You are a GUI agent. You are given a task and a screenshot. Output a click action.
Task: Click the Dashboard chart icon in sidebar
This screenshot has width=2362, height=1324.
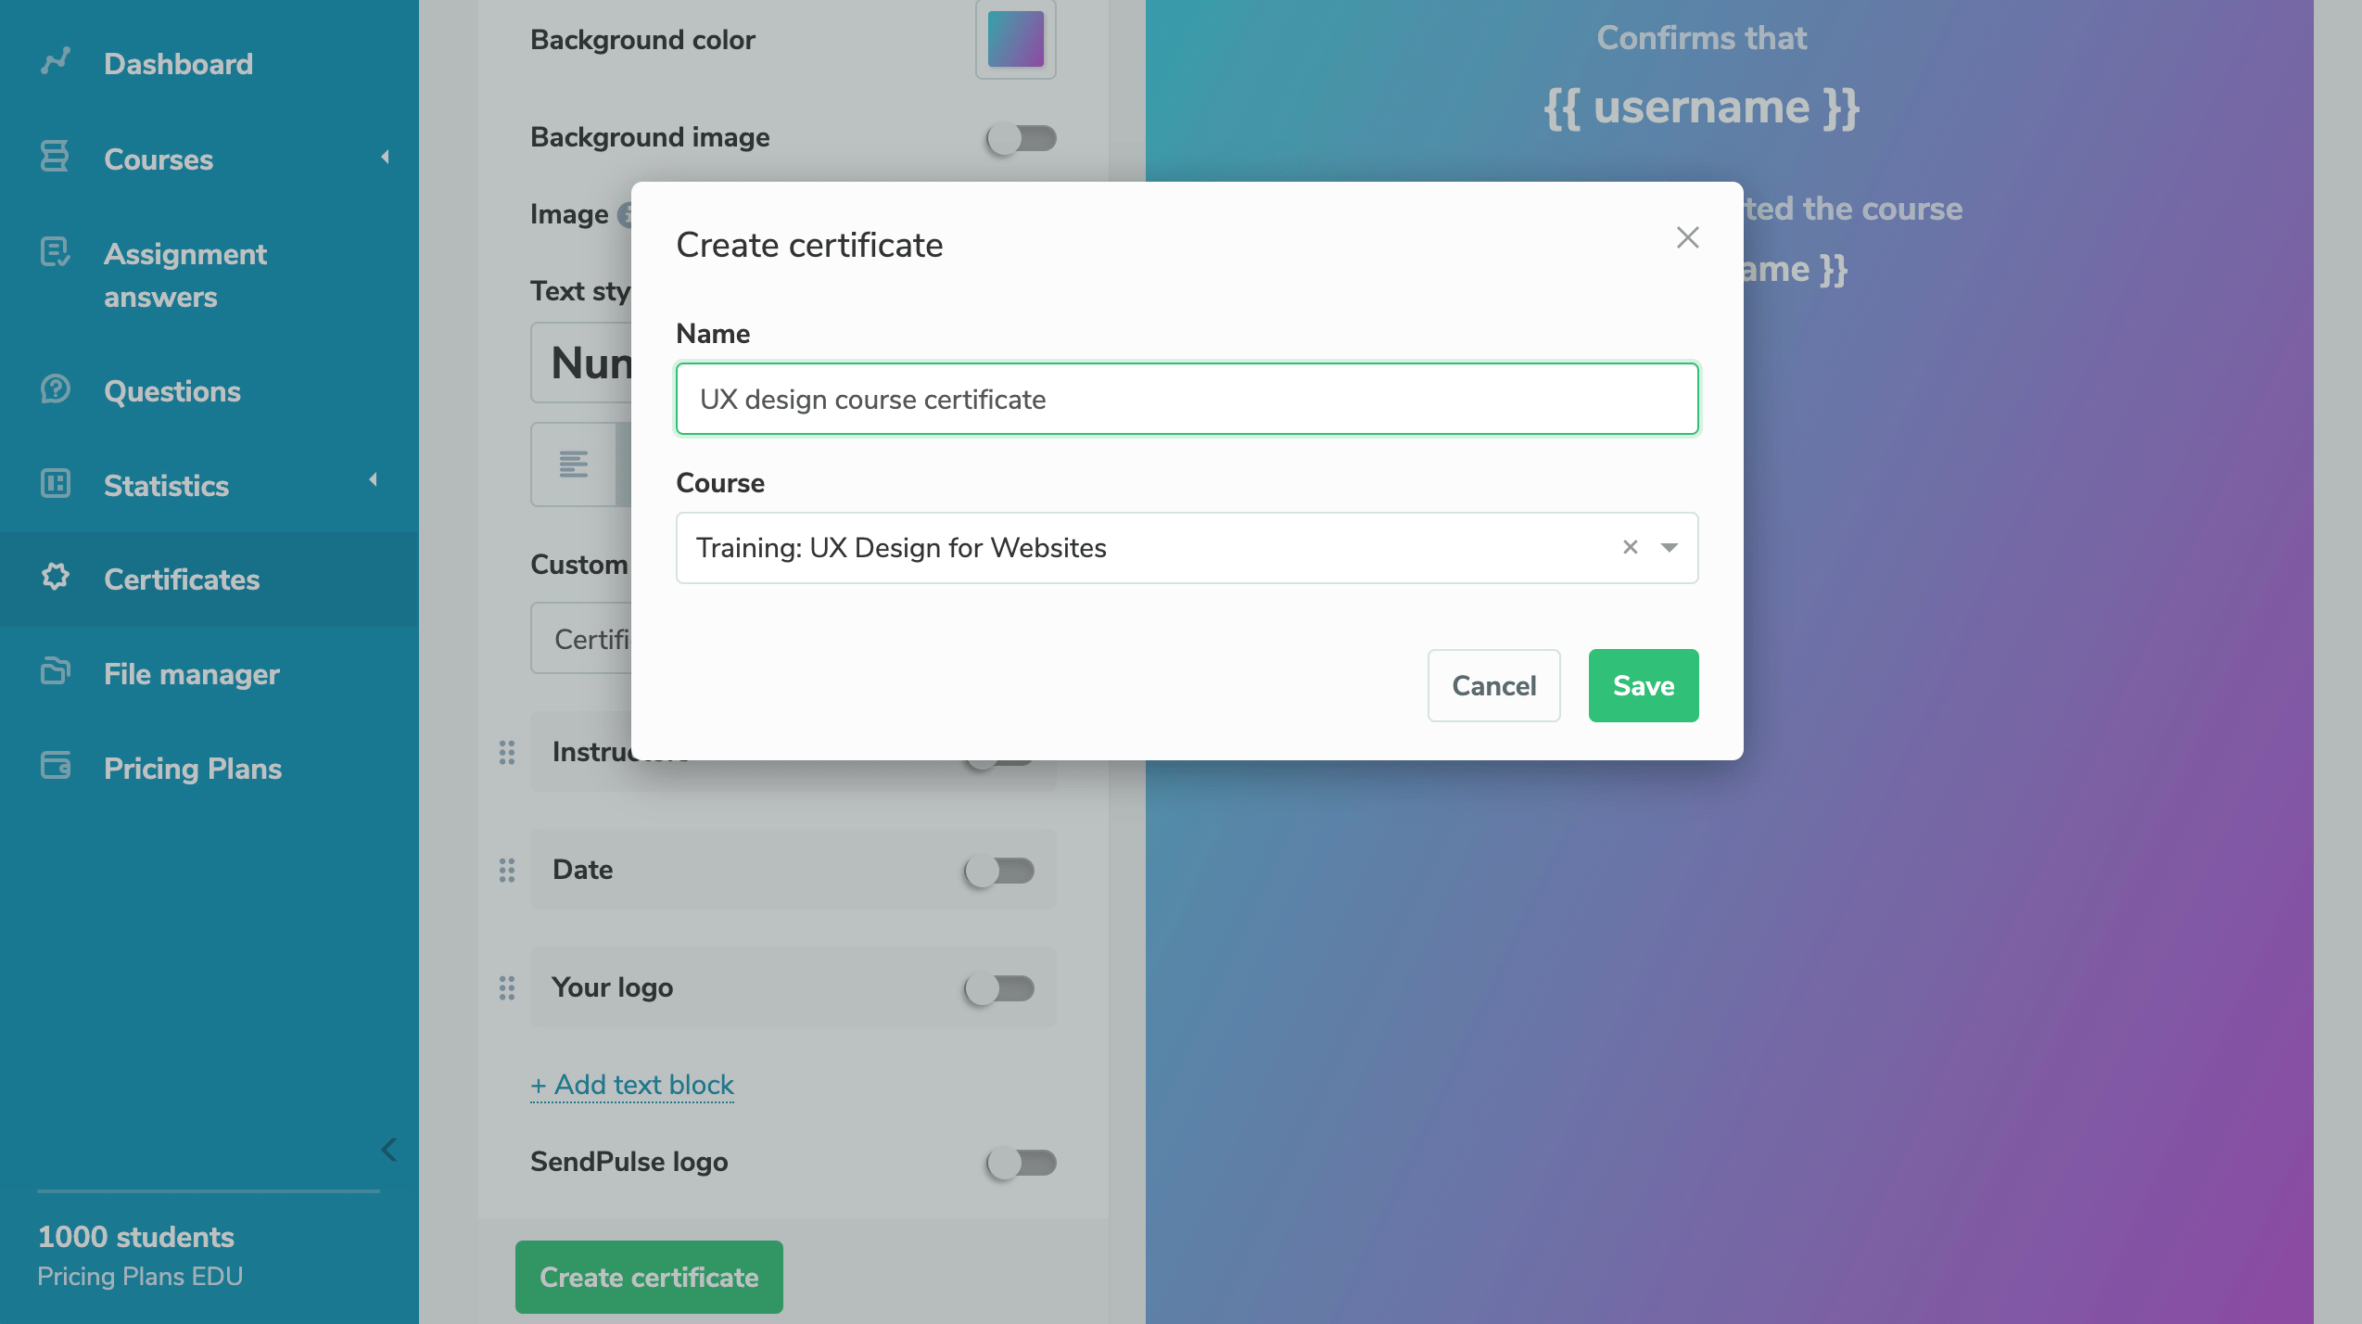pyautogui.click(x=56, y=61)
